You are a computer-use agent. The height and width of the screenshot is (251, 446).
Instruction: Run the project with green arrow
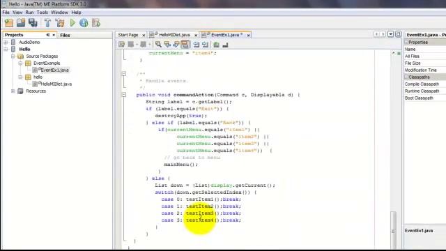click(x=72, y=23)
